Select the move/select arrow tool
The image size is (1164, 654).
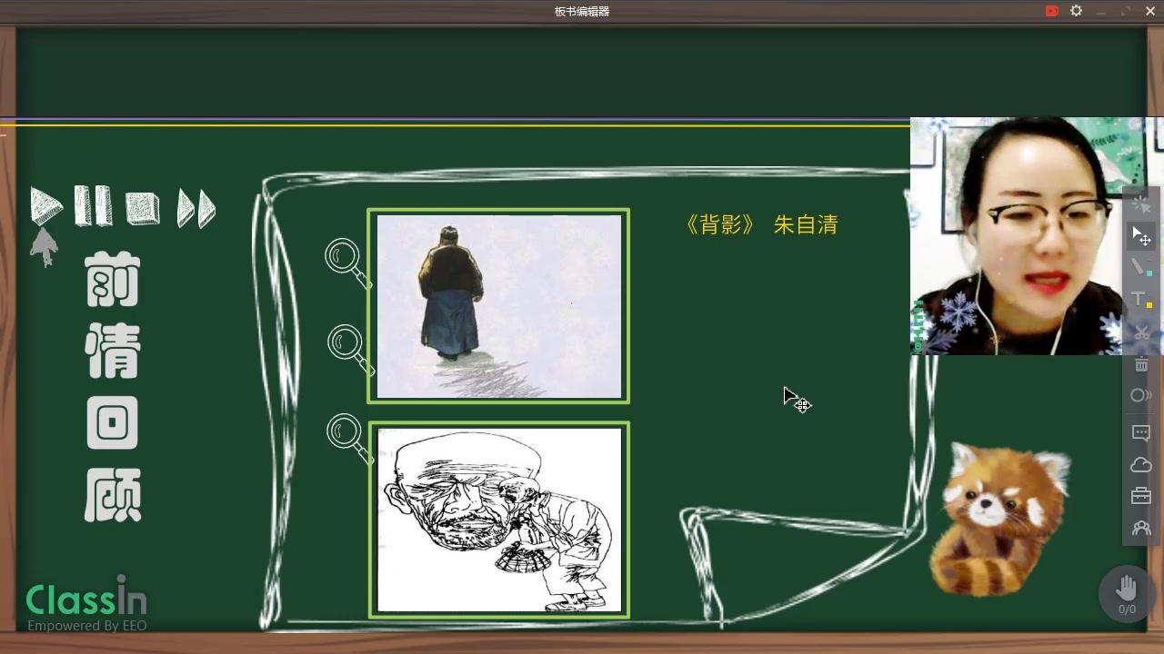point(1141,236)
